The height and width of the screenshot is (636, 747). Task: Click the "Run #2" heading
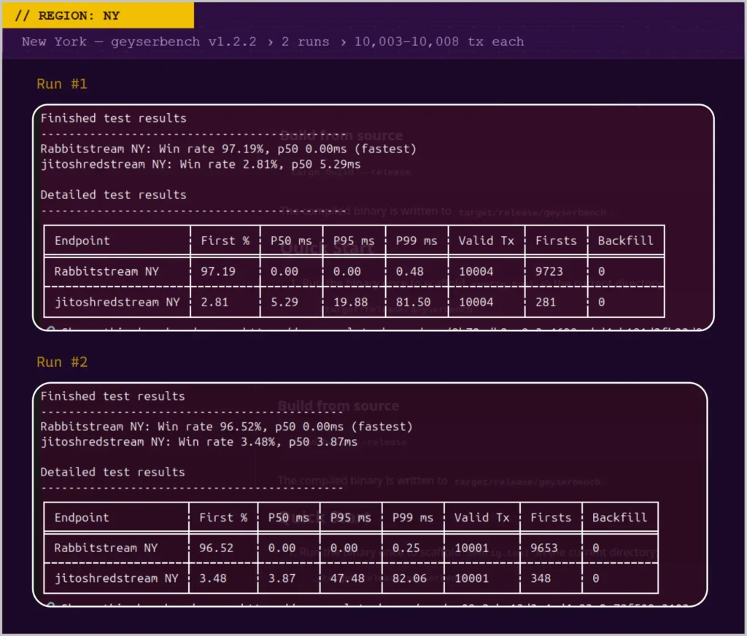62,362
